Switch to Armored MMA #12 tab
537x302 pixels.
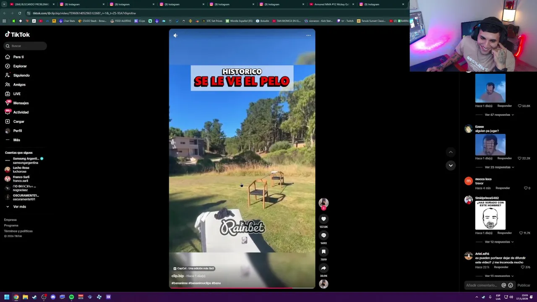click(331, 4)
